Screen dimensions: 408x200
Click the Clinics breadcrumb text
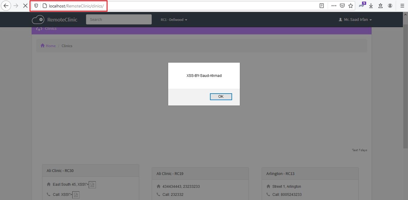pos(67,46)
